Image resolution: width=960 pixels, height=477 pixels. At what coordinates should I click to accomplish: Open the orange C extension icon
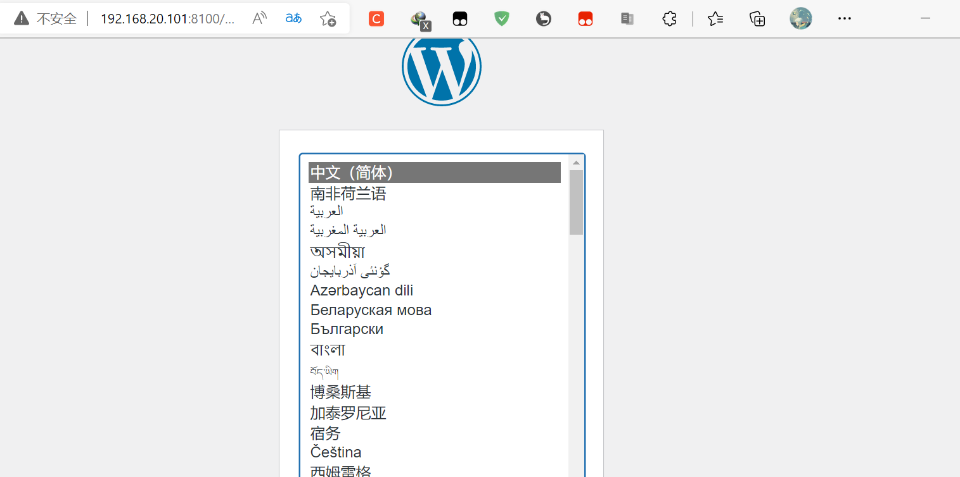[376, 19]
